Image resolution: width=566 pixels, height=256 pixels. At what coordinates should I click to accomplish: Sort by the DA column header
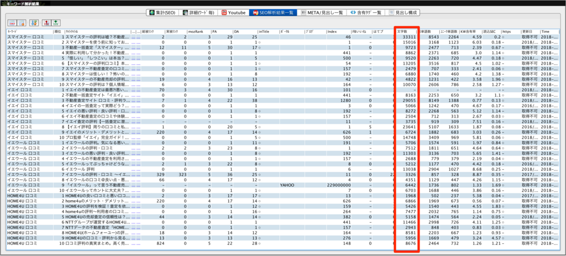coord(245,32)
